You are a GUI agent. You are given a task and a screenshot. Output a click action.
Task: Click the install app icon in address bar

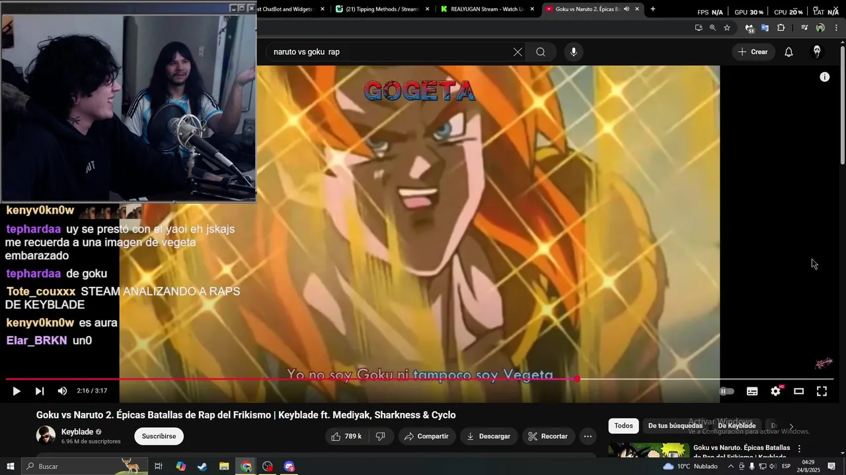pyautogui.click(x=699, y=28)
